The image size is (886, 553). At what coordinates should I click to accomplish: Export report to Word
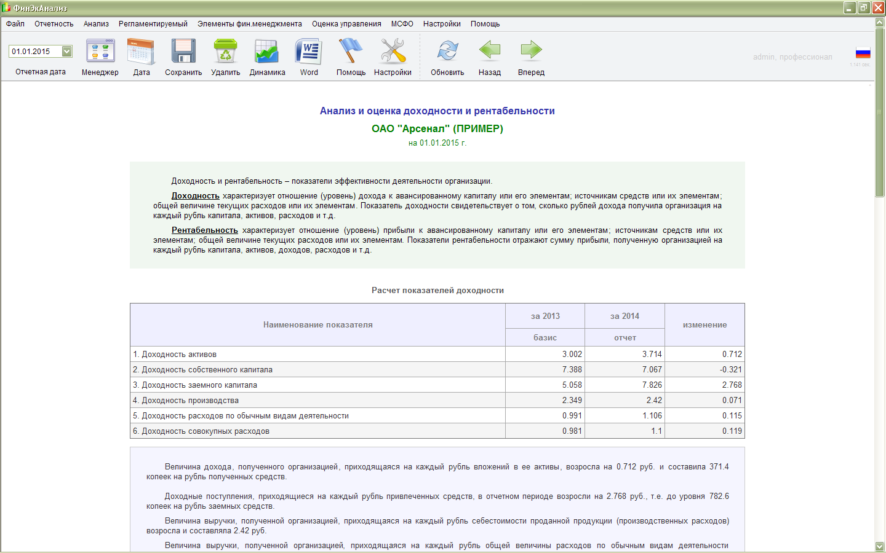[x=309, y=51]
